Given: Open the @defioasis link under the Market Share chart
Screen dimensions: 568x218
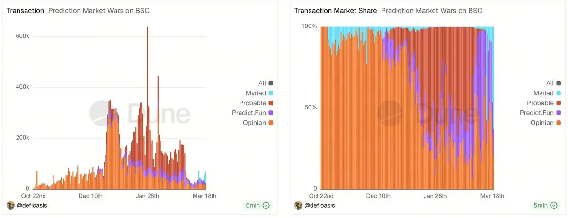Looking at the screenshot, I should tap(320, 205).
